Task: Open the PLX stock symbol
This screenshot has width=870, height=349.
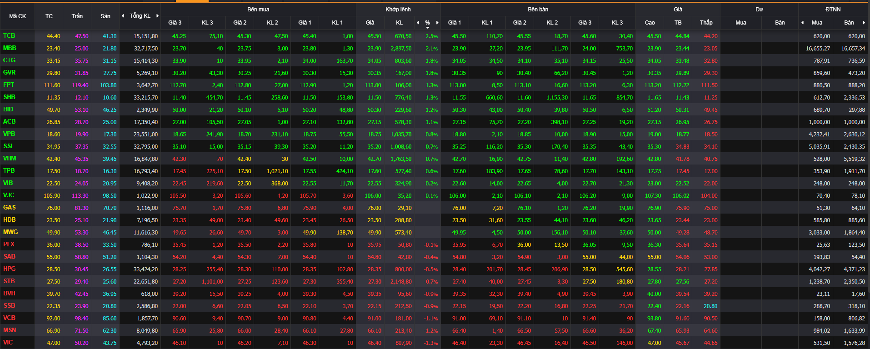Action: tap(9, 244)
